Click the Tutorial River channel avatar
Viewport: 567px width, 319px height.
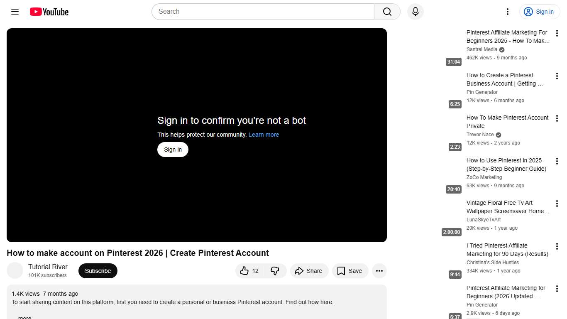tap(15, 270)
